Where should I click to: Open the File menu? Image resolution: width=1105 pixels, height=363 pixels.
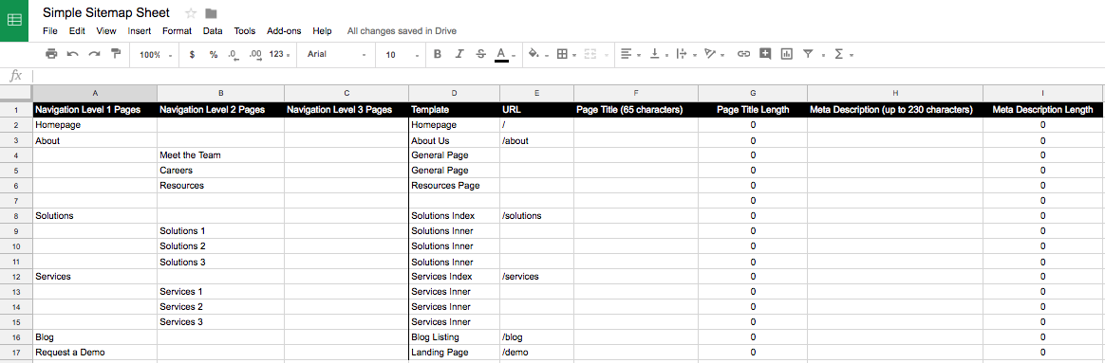pyautogui.click(x=50, y=31)
